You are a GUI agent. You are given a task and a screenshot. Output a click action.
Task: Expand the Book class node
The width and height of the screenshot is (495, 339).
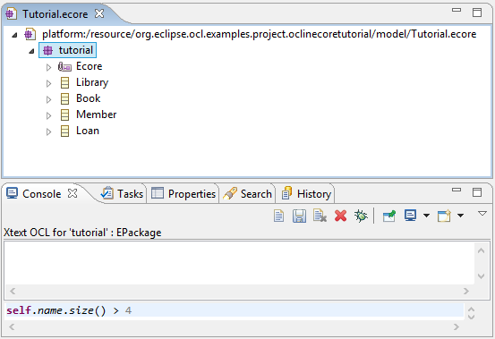pyautogui.click(x=48, y=99)
